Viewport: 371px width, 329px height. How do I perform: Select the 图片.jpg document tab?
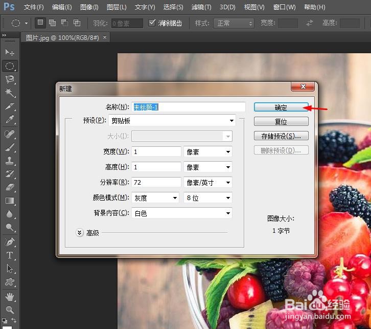pos(62,37)
